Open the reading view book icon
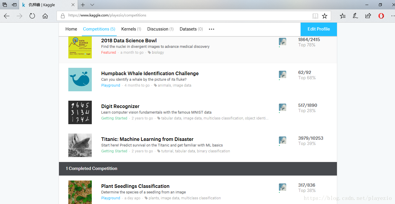 pyautogui.click(x=315, y=16)
